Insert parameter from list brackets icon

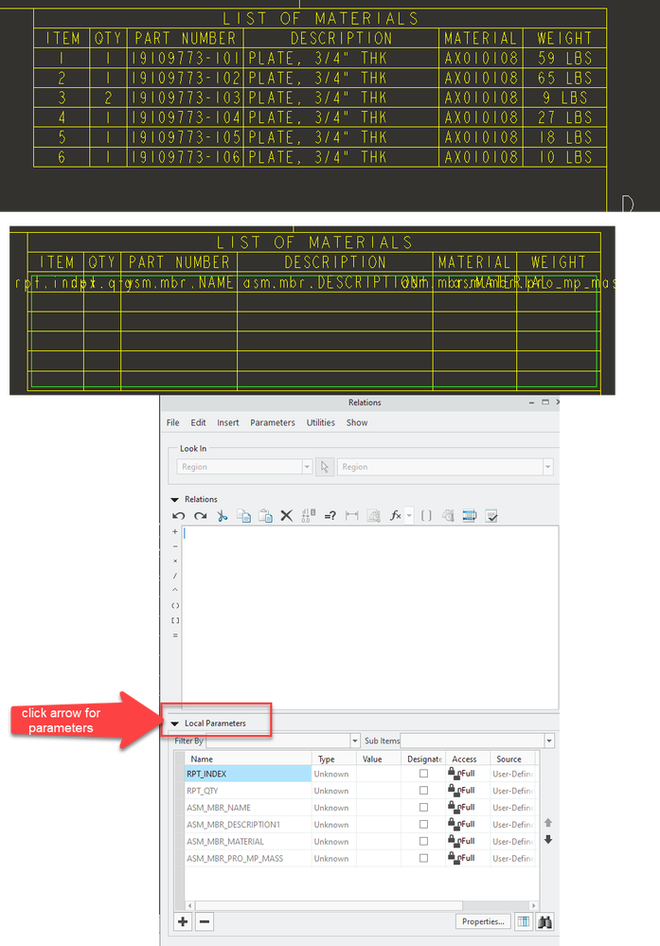click(426, 516)
